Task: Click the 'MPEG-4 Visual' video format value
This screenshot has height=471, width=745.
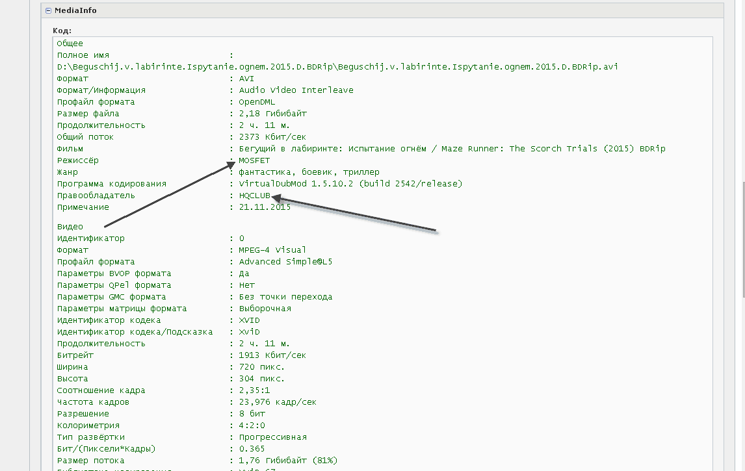Action: pos(272,250)
